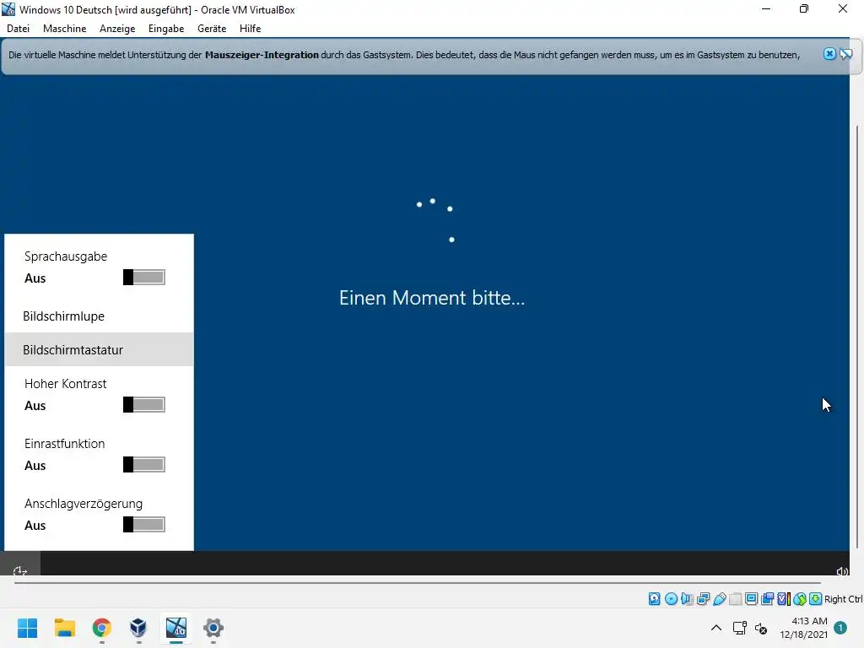This screenshot has height=648, width=864.
Task: Open Google Chrome from taskbar
Action: point(102,628)
